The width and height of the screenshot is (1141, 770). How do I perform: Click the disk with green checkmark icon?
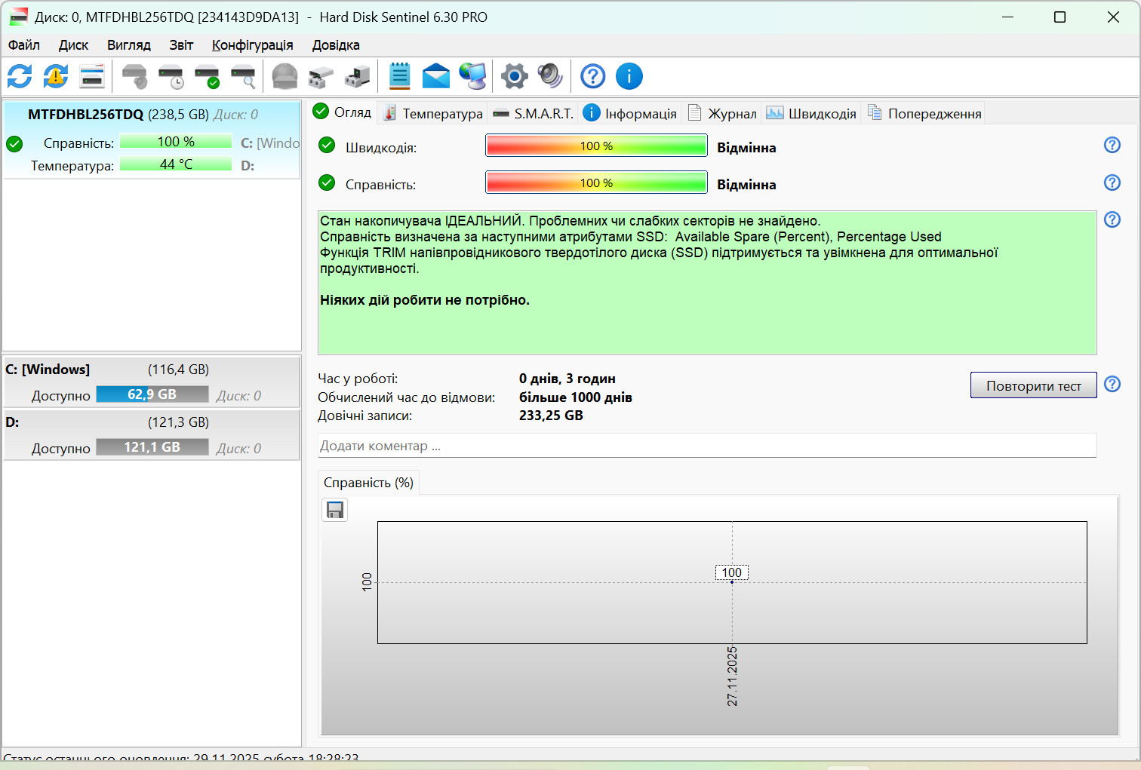tap(207, 76)
